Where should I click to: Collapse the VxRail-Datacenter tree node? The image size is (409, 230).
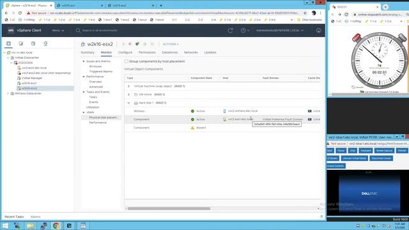pyautogui.click(x=8, y=57)
